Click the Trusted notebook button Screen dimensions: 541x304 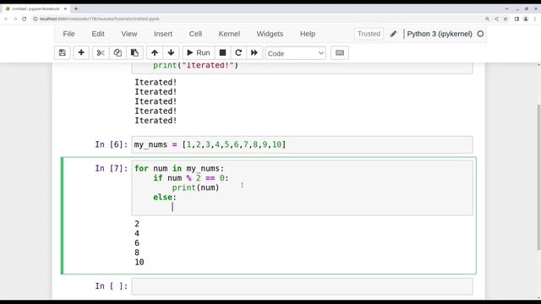click(x=369, y=34)
